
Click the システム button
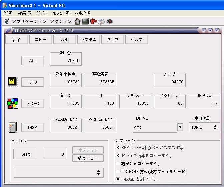click(x=89, y=39)
